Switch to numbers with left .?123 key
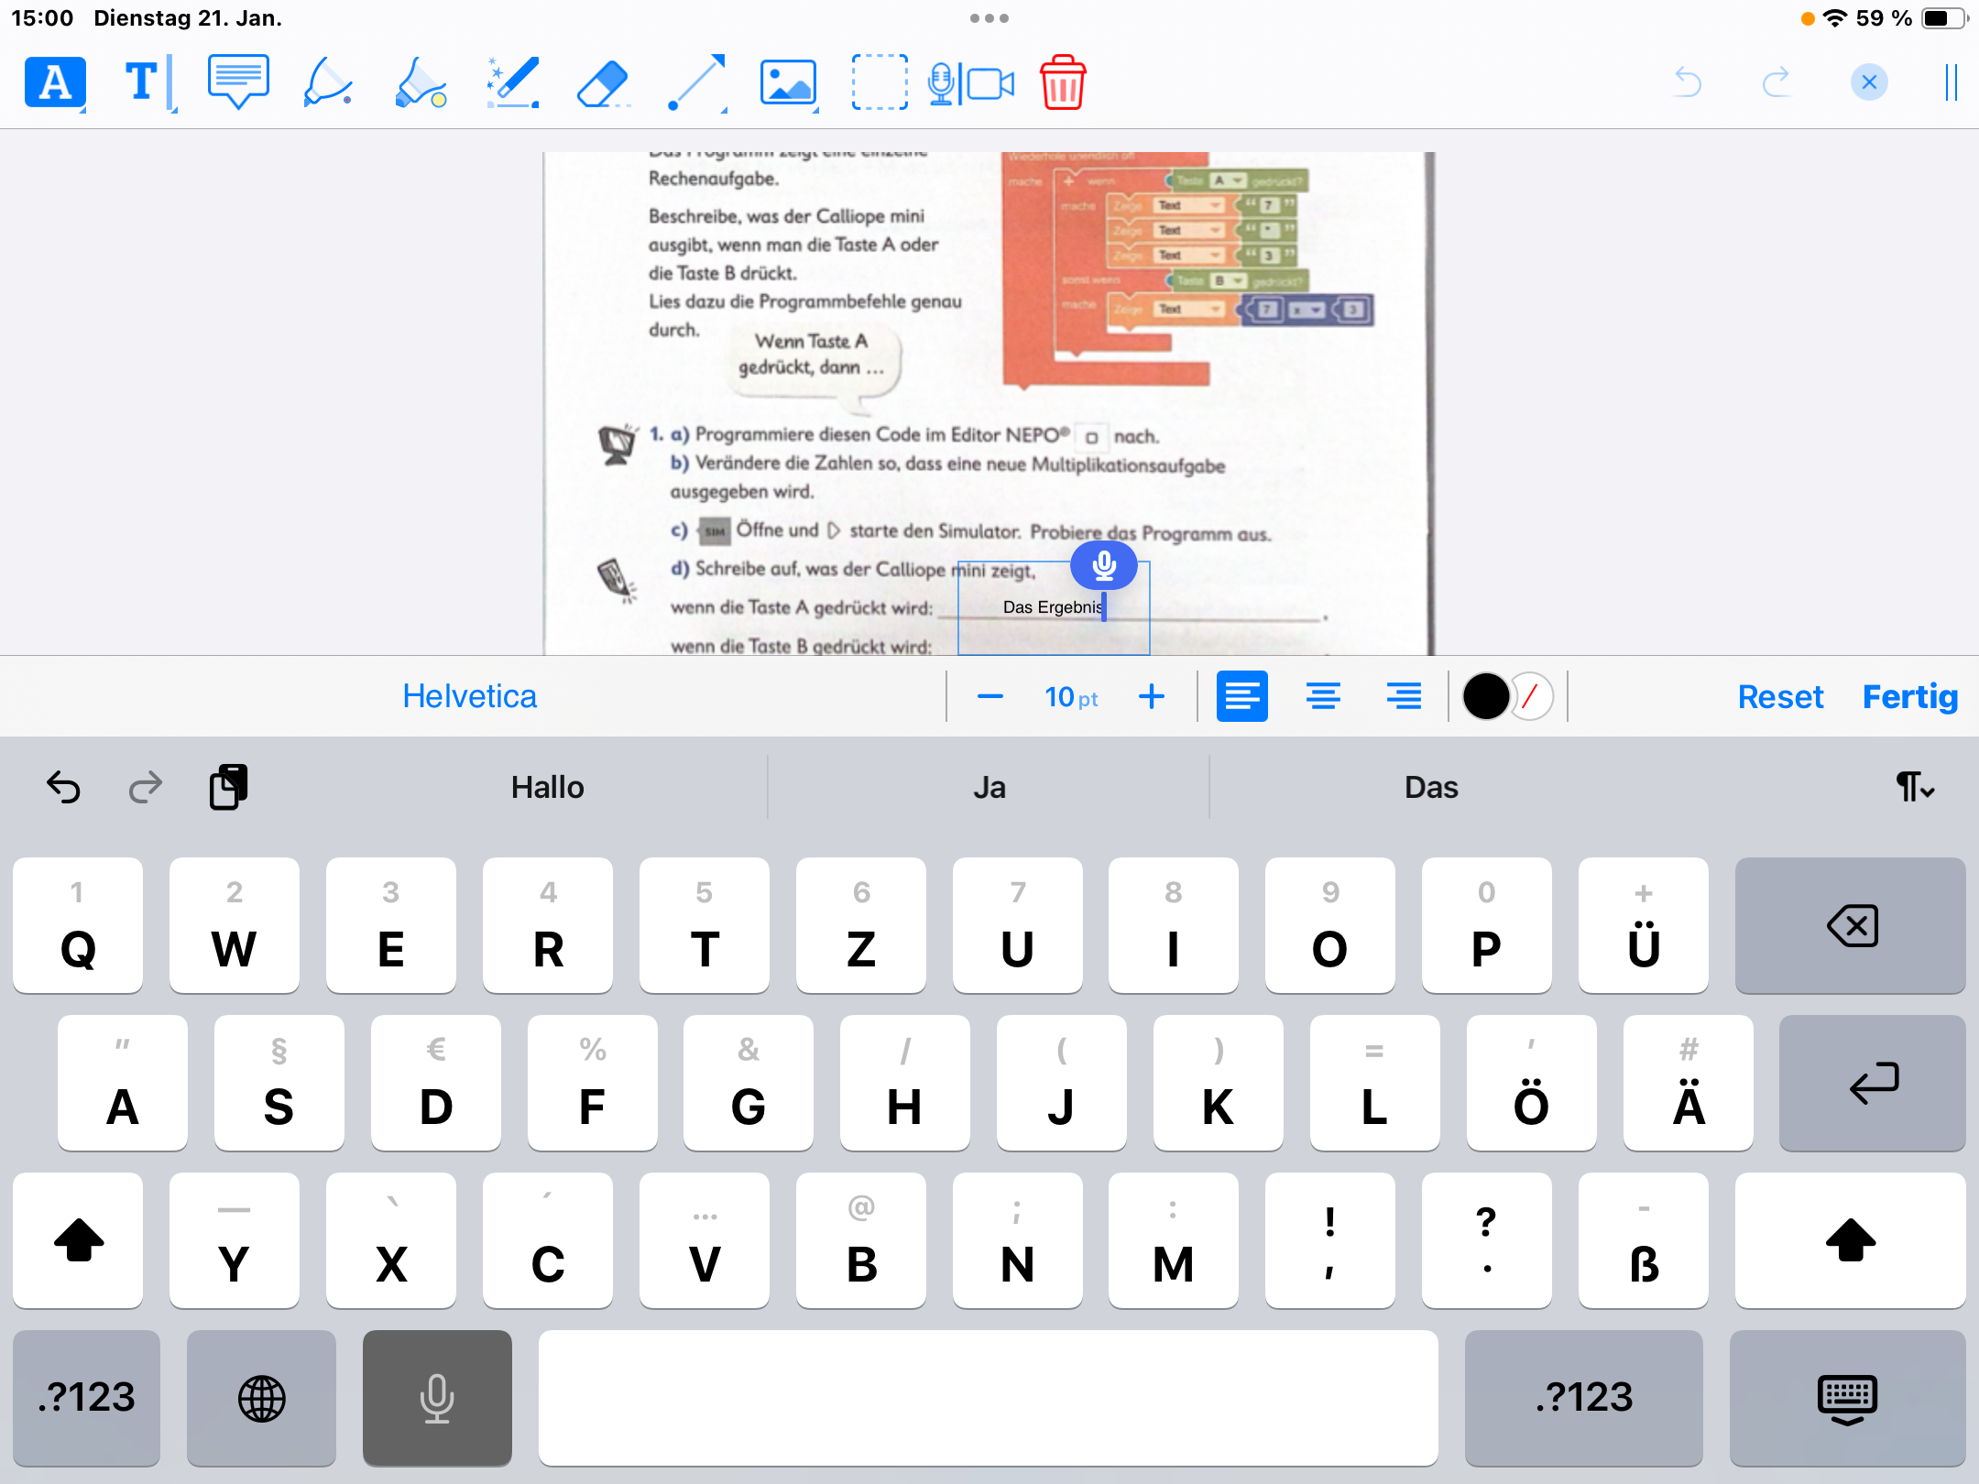Screen dimensions: 1979x1484 click(86, 1399)
